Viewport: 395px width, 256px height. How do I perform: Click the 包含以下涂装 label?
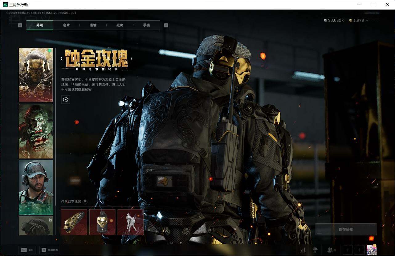click(71, 202)
